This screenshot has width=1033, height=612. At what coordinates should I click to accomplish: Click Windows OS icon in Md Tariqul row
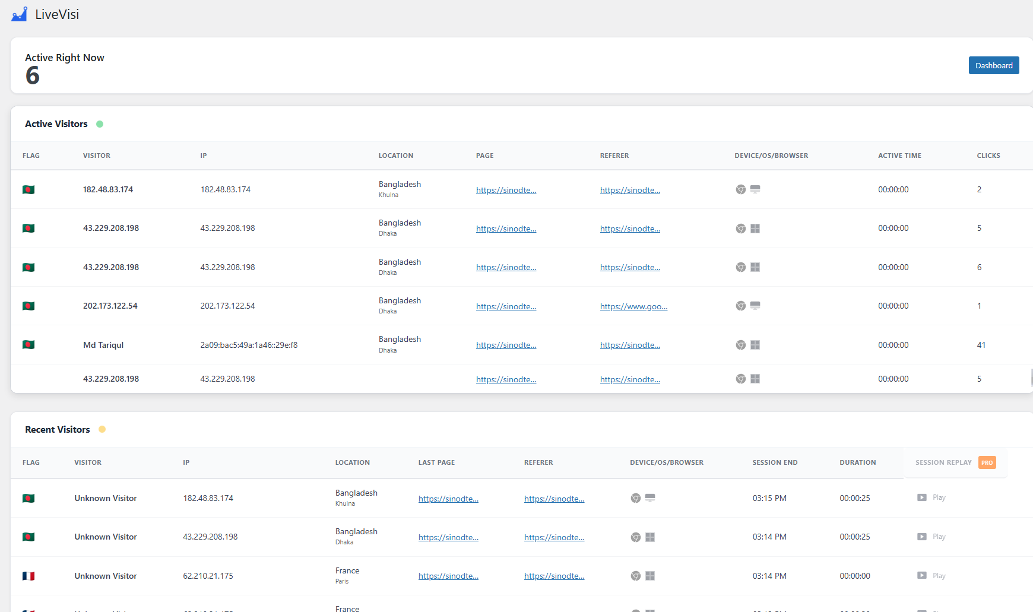(x=755, y=345)
